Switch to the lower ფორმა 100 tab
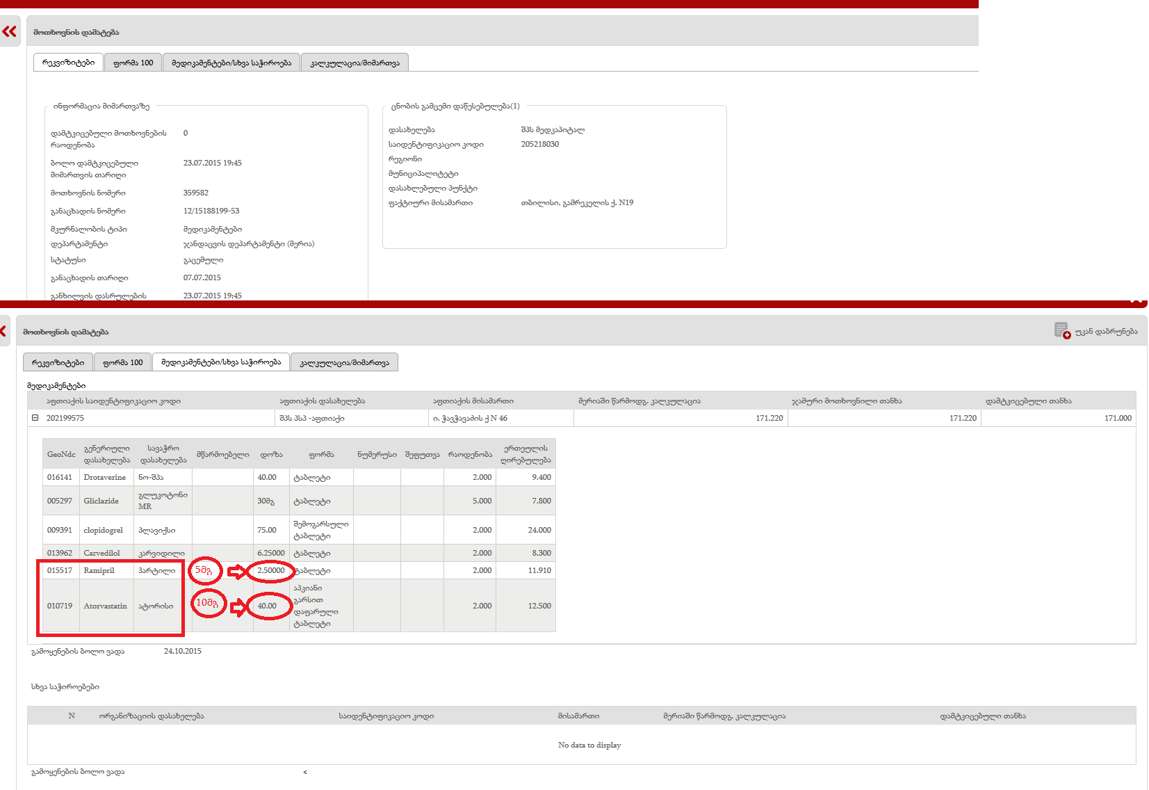The height and width of the screenshot is (790, 1149). [x=122, y=362]
